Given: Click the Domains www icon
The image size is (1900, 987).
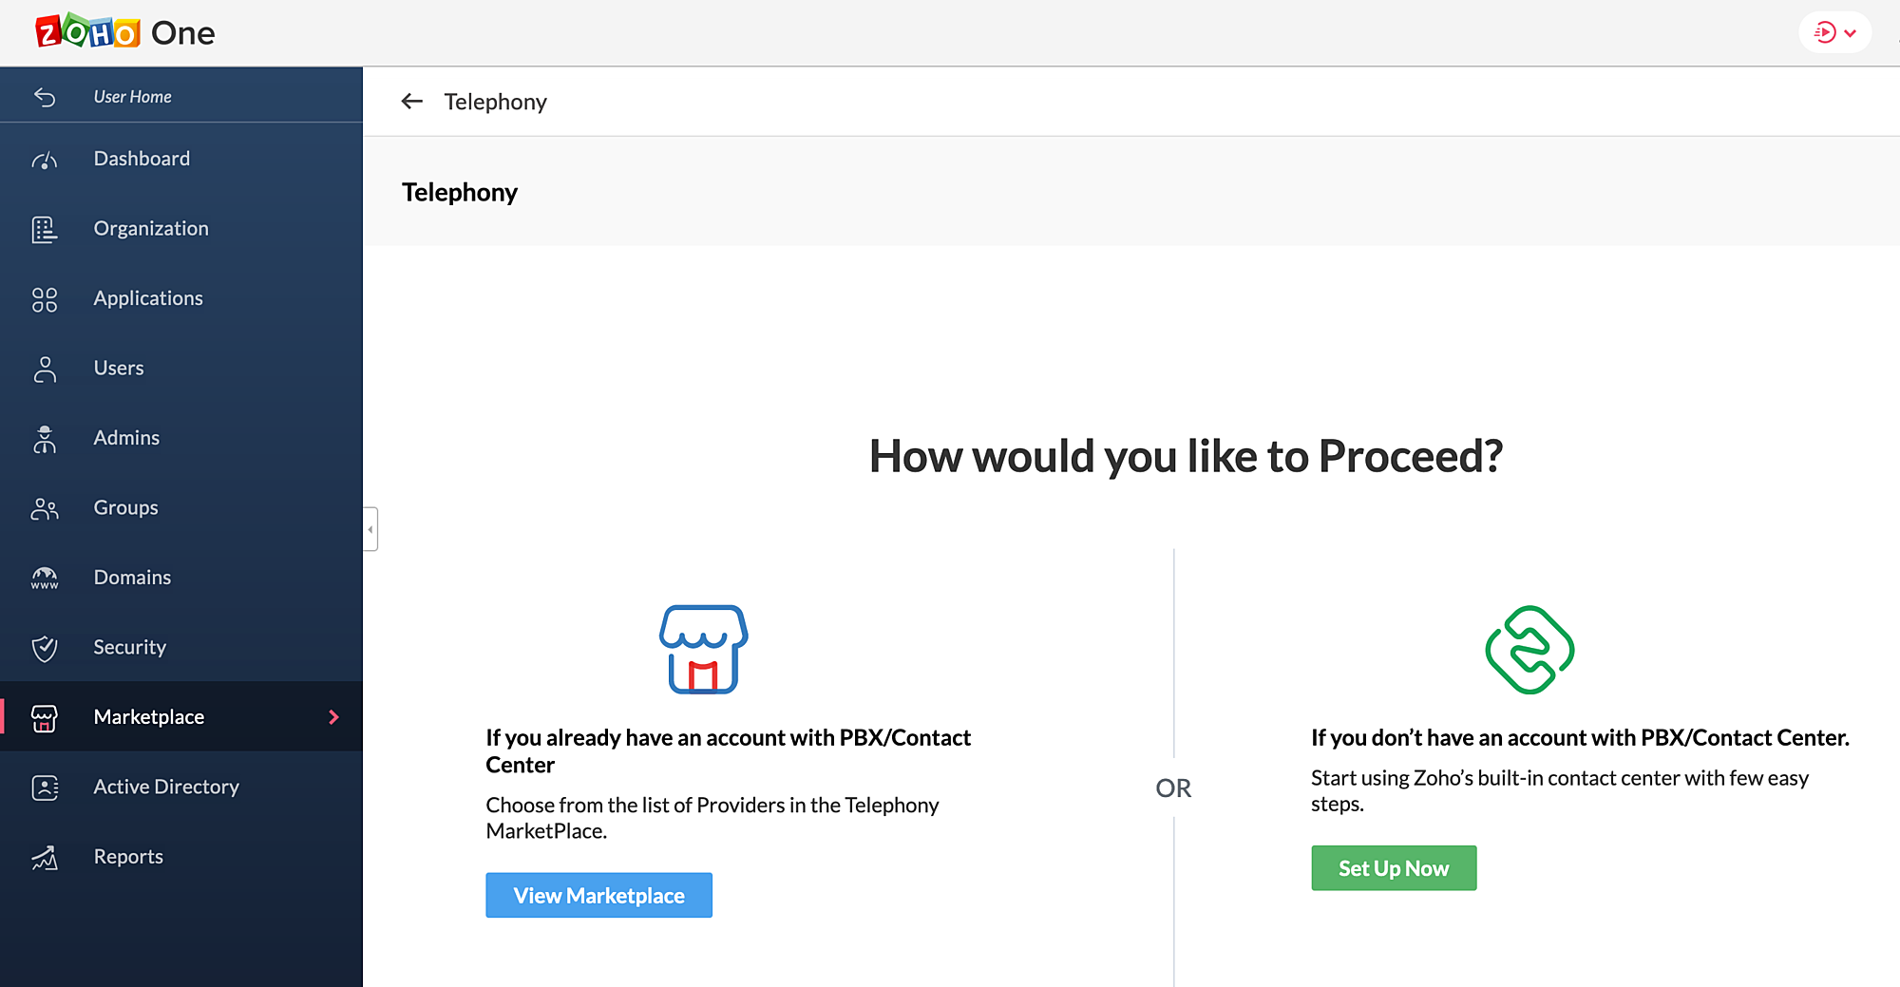Looking at the screenshot, I should click(x=45, y=578).
